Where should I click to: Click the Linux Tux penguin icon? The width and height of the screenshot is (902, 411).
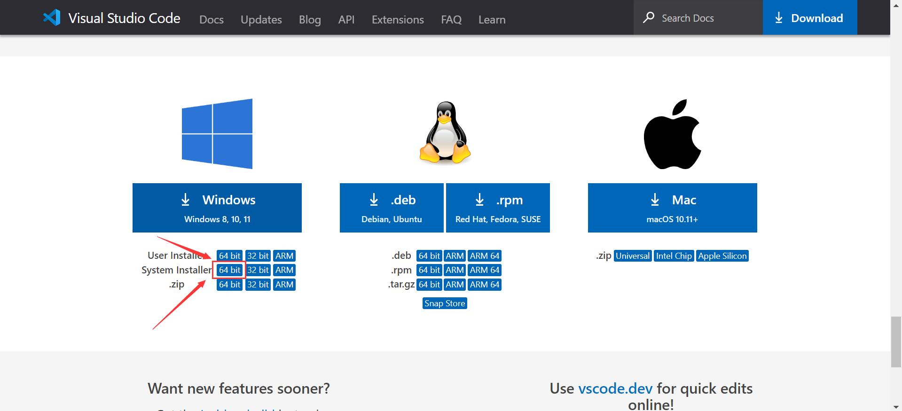[x=445, y=132]
